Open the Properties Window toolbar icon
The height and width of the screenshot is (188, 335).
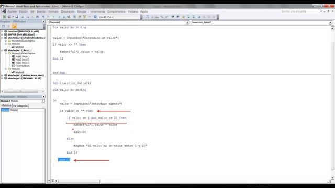[x=80, y=17]
